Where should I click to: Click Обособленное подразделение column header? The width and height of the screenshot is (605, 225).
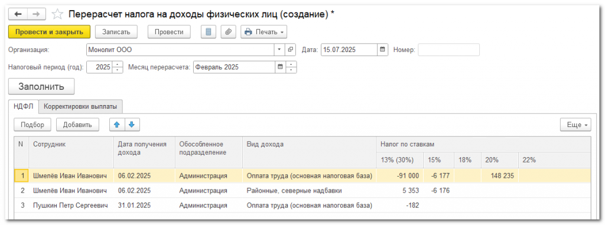tap(209, 152)
